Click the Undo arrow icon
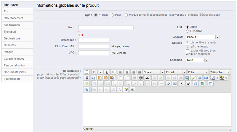237x132 pixels. pyautogui.click(x=154, y=78)
